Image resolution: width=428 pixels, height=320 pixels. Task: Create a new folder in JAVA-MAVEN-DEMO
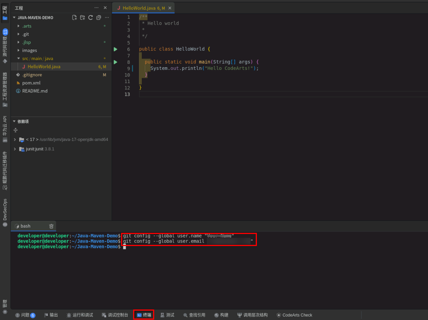(x=82, y=17)
